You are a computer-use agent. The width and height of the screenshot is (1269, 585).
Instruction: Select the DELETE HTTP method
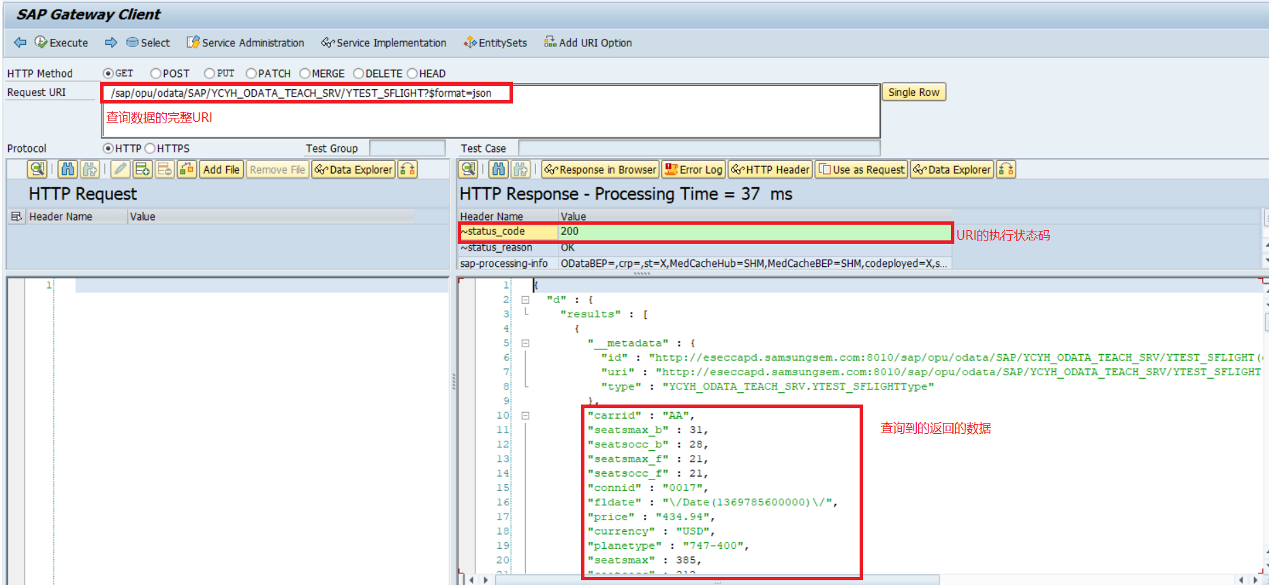[359, 74]
